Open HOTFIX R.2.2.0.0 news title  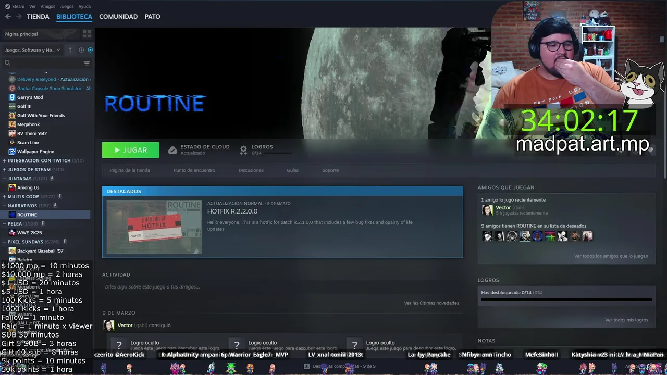[232, 211]
